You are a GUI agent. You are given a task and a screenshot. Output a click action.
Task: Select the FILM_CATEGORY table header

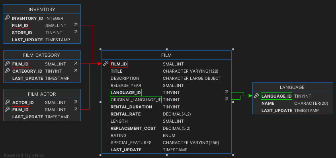pos(42,55)
